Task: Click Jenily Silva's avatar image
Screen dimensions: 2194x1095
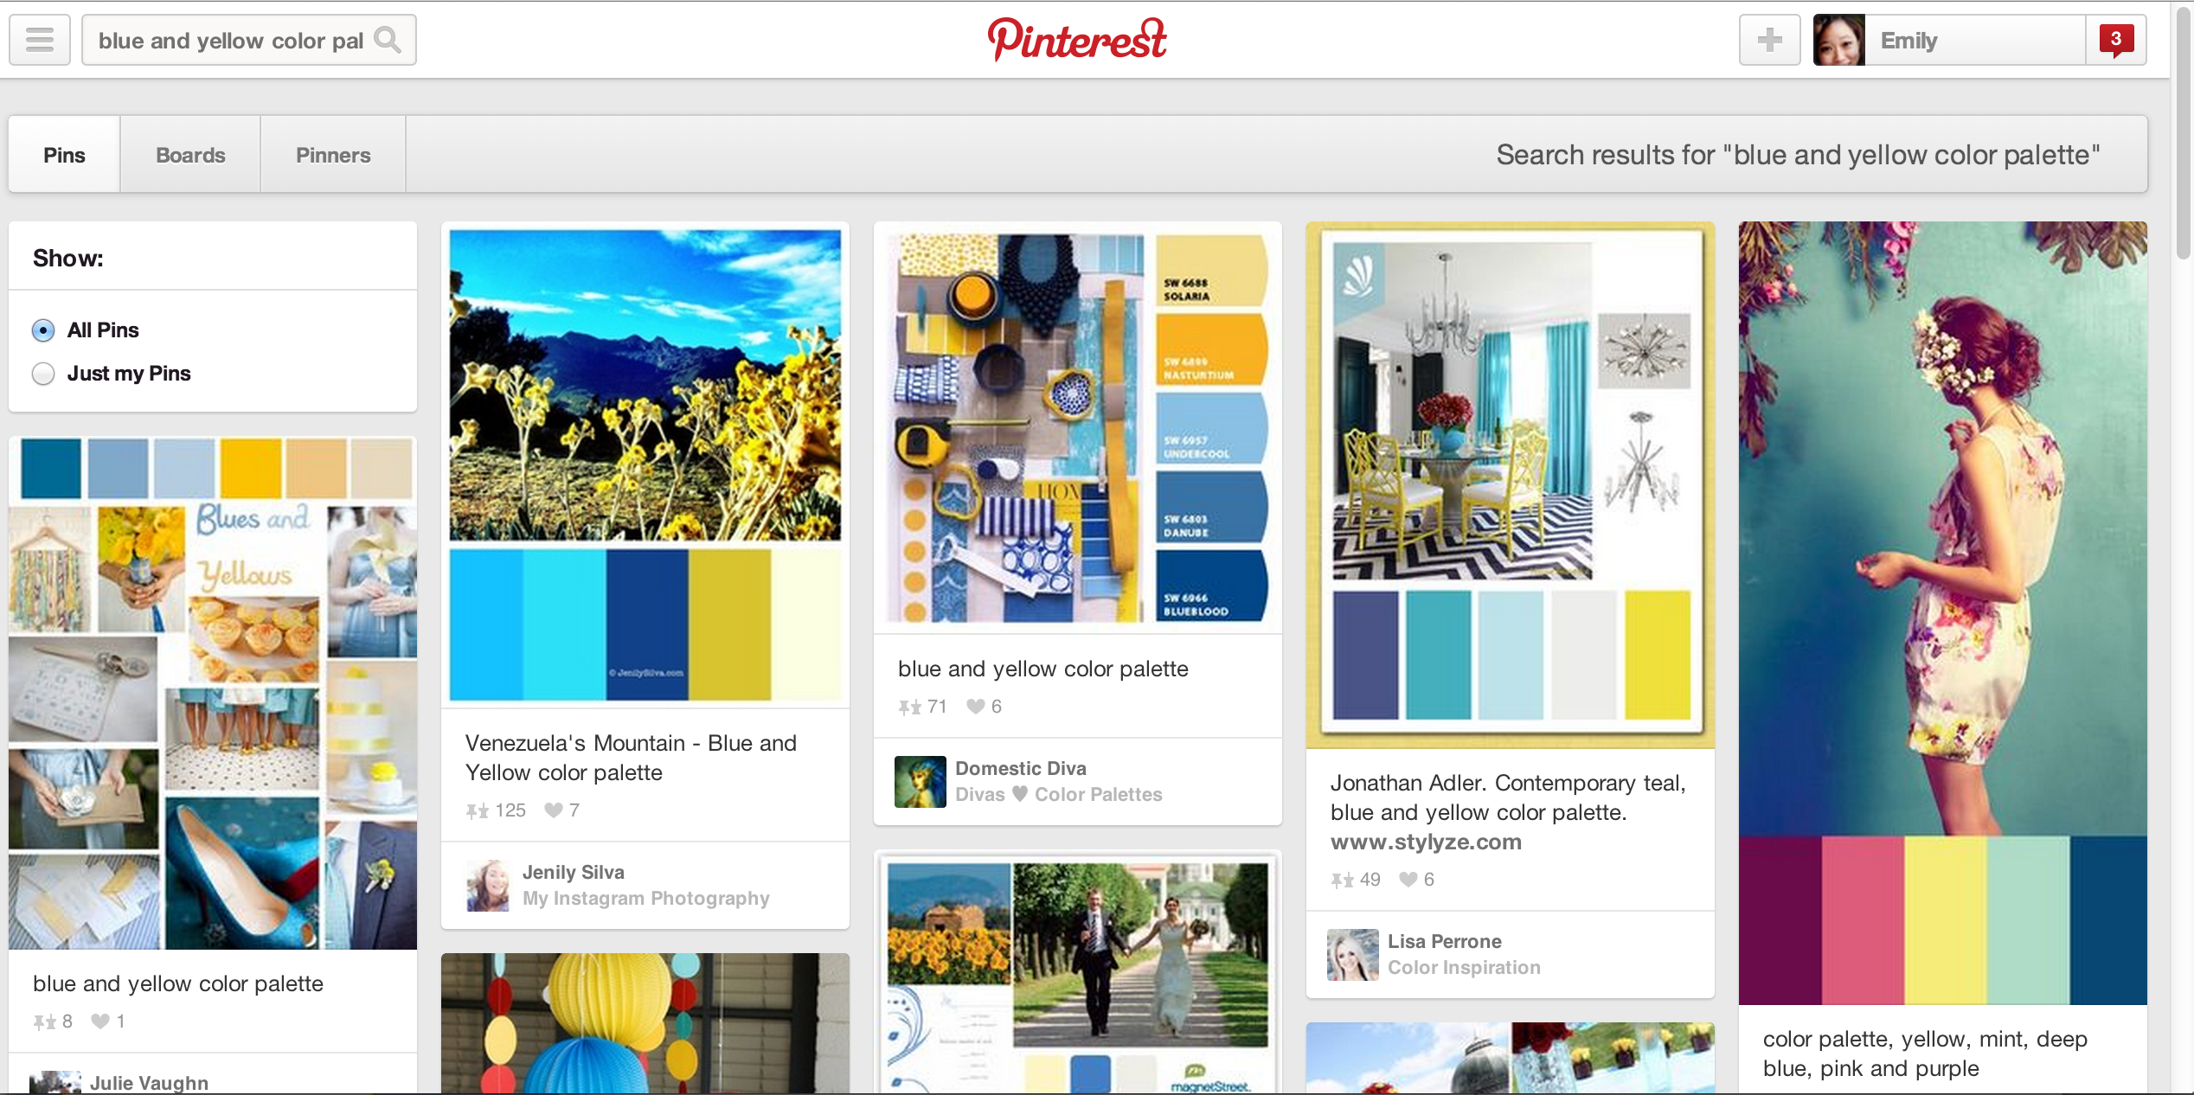Action: pos(488,886)
